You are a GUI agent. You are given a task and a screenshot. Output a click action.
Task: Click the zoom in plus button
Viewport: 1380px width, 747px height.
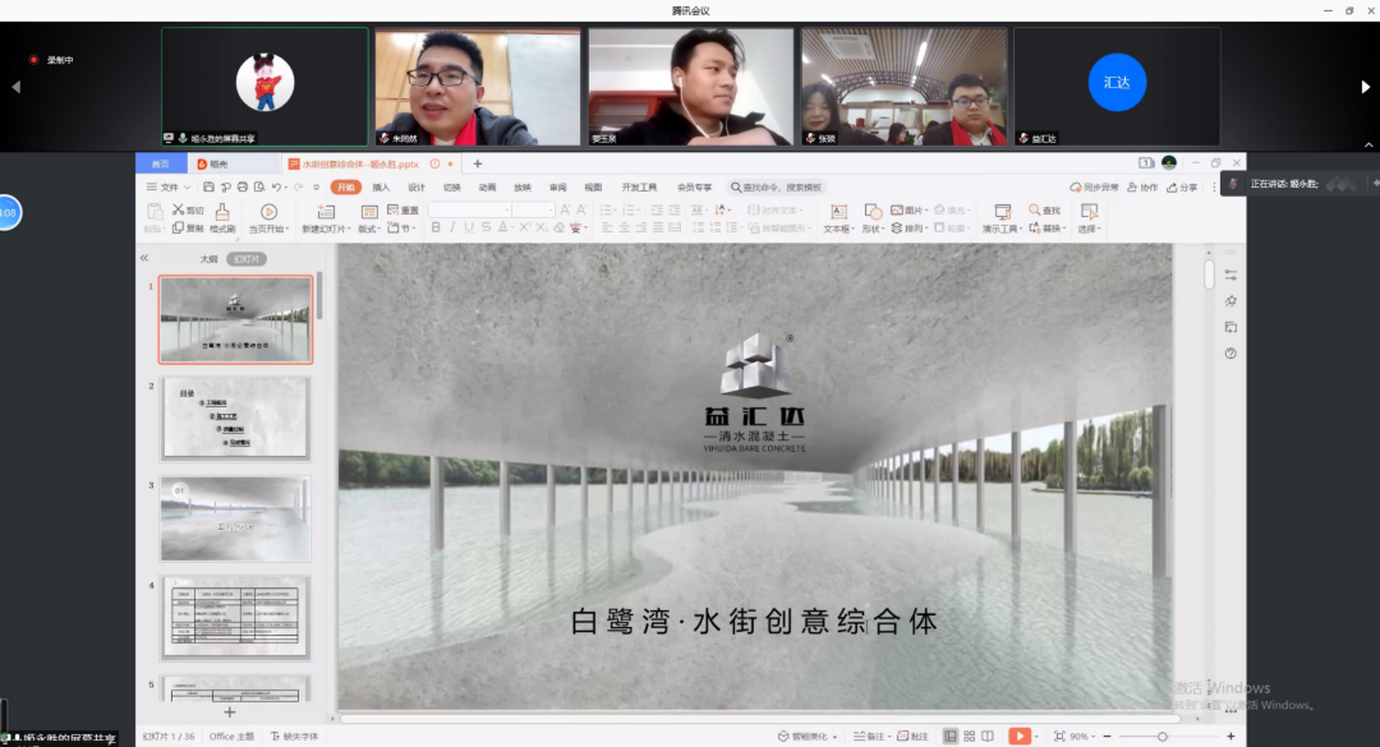pyautogui.click(x=1230, y=736)
